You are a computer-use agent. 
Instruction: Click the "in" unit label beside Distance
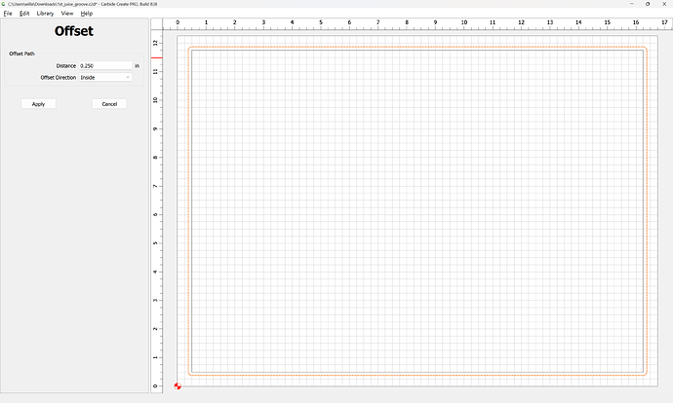coord(138,65)
